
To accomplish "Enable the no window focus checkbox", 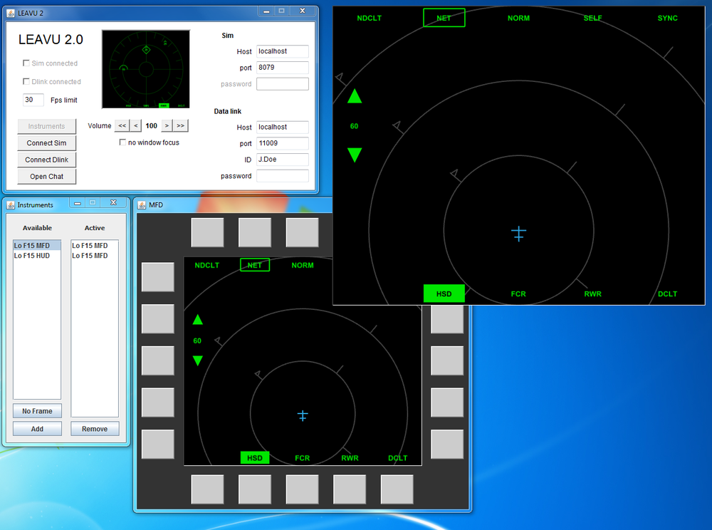I will [x=123, y=142].
